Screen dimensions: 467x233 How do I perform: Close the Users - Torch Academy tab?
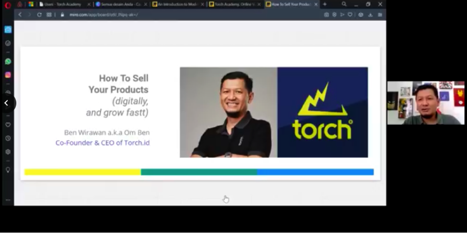(89, 4)
